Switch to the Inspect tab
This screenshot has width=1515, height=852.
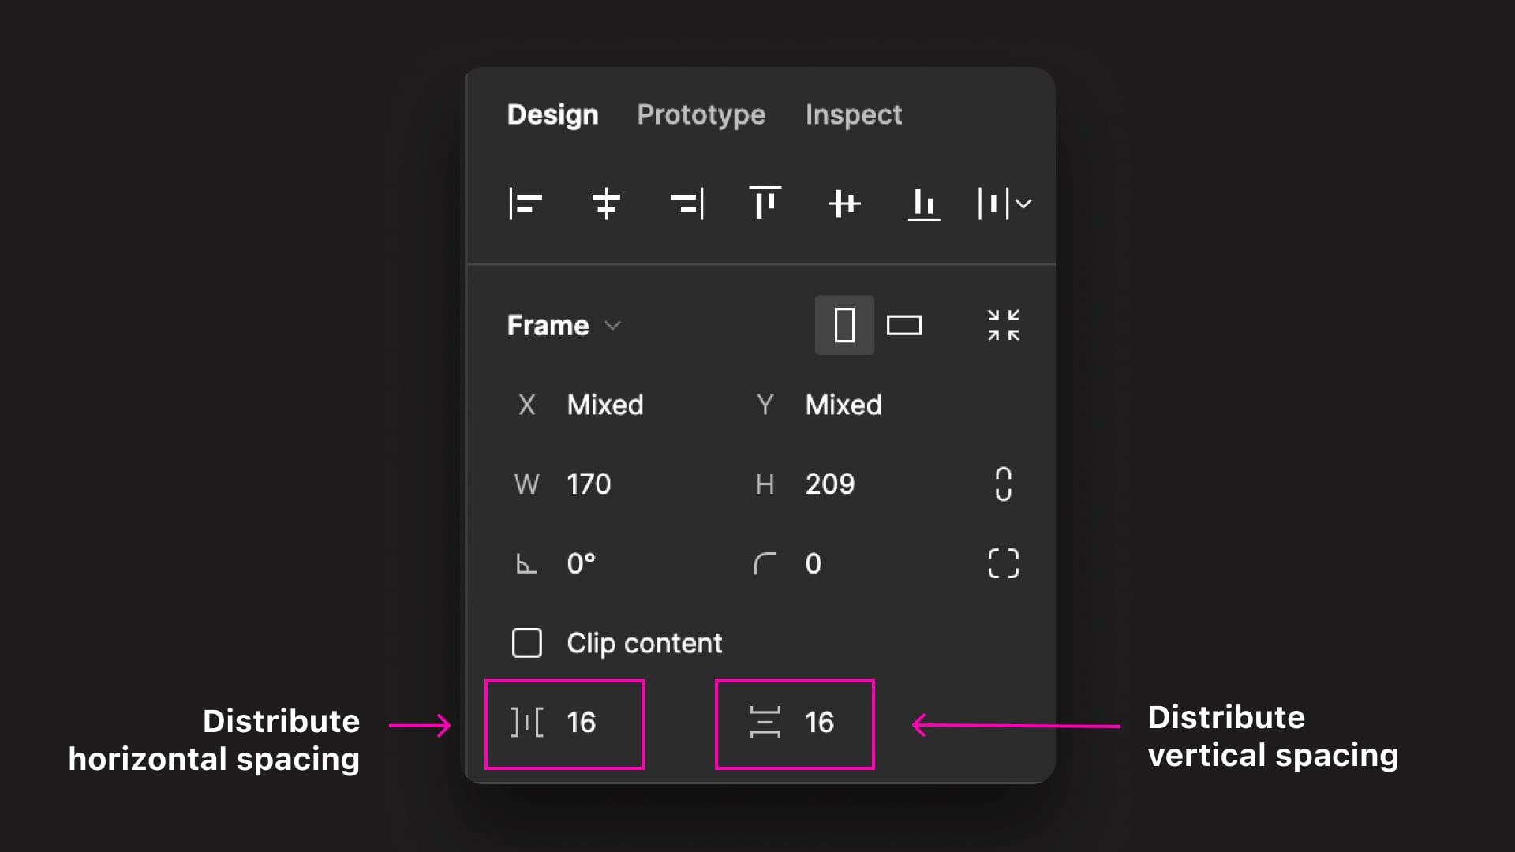[x=854, y=115]
